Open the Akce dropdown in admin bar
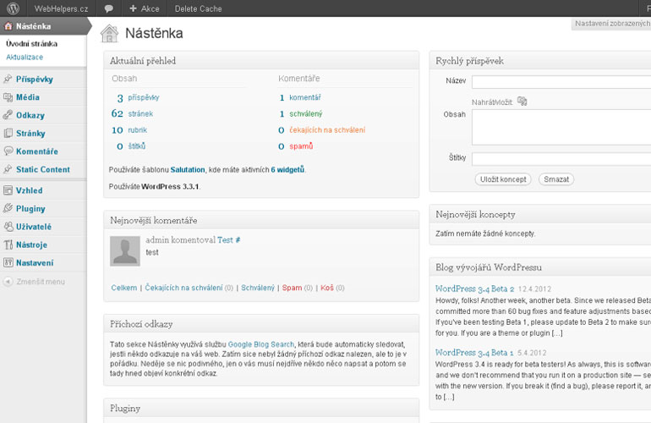 [145, 8]
